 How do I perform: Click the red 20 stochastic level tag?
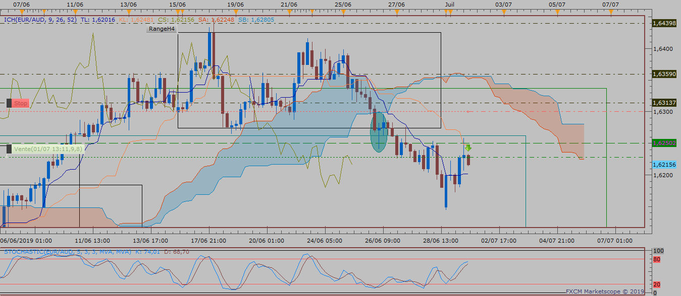tap(657, 284)
